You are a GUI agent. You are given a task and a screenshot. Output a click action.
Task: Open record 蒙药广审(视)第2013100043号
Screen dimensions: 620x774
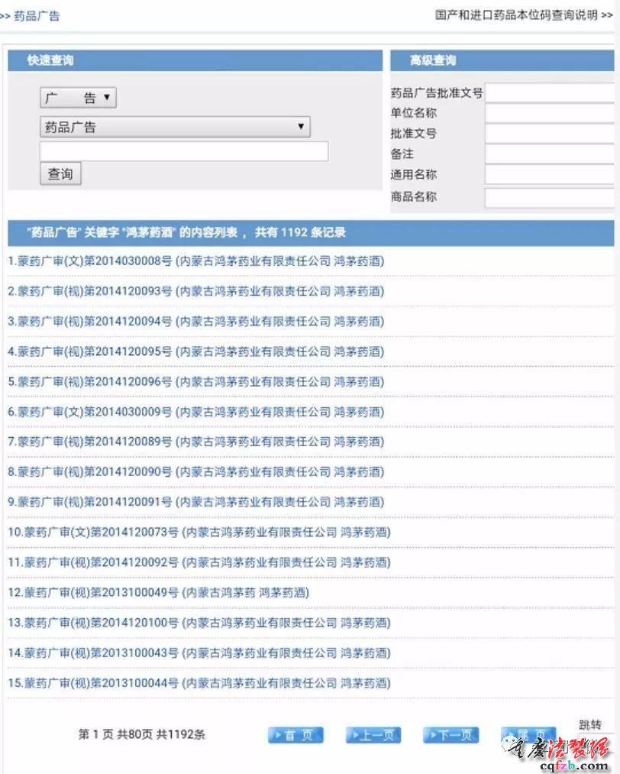click(x=199, y=653)
